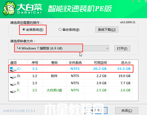The height and width of the screenshot is (115, 147).
Task: Click the 2.6 GB total size cell
Action: point(125,90)
